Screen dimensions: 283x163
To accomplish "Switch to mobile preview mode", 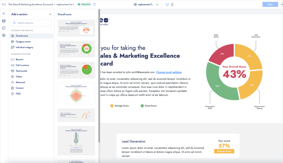I will (x=172, y=4).
